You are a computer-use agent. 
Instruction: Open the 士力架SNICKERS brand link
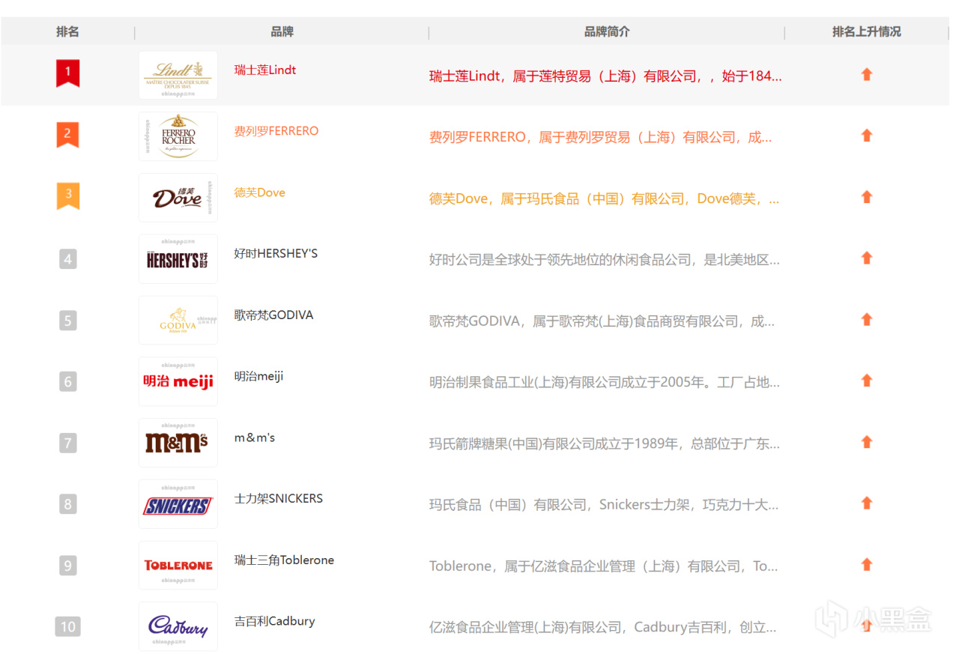point(279,499)
